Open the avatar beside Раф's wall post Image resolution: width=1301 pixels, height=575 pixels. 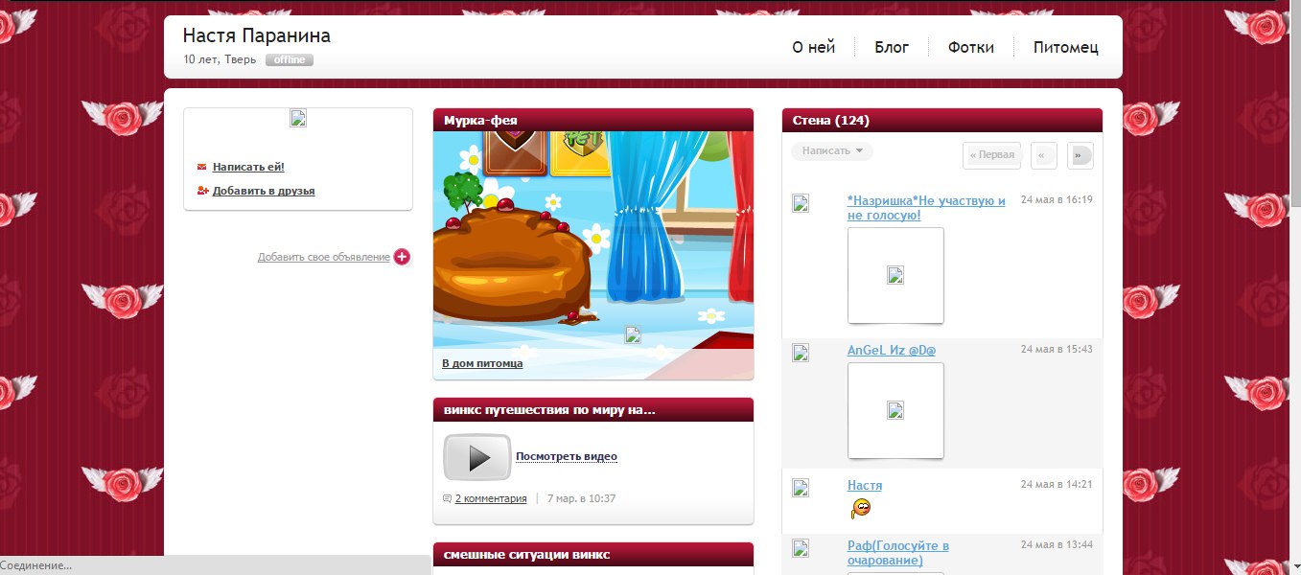tap(801, 548)
